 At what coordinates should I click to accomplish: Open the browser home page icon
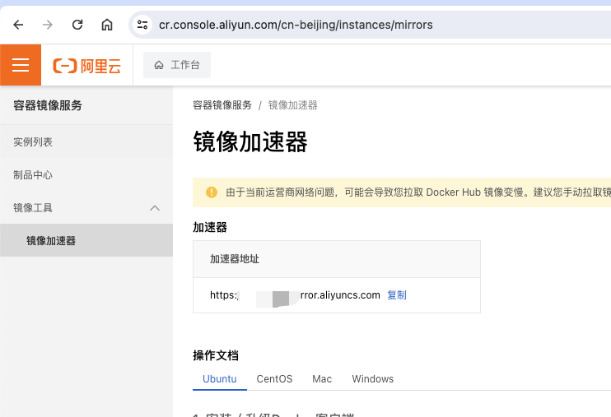tap(107, 25)
